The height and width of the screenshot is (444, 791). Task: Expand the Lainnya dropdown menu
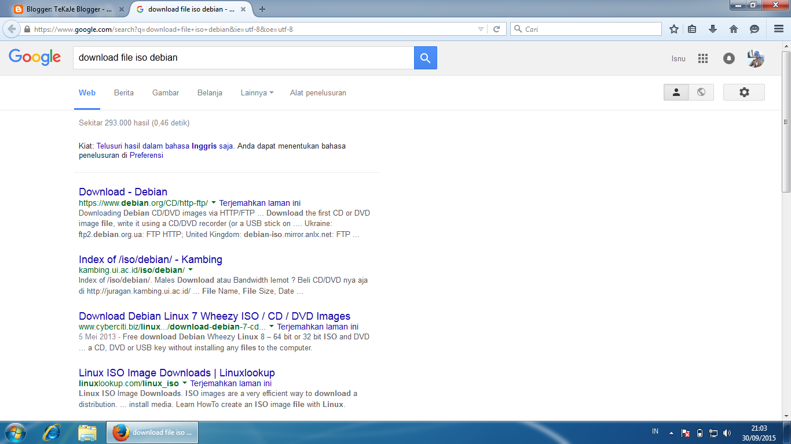(257, 92)
